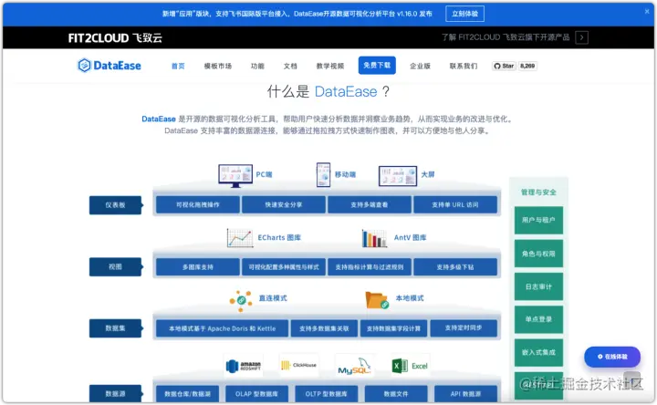This screenshot has height=405, width=657.
Task: Click the 支持多级下钻 box
Action: [455, 266]
